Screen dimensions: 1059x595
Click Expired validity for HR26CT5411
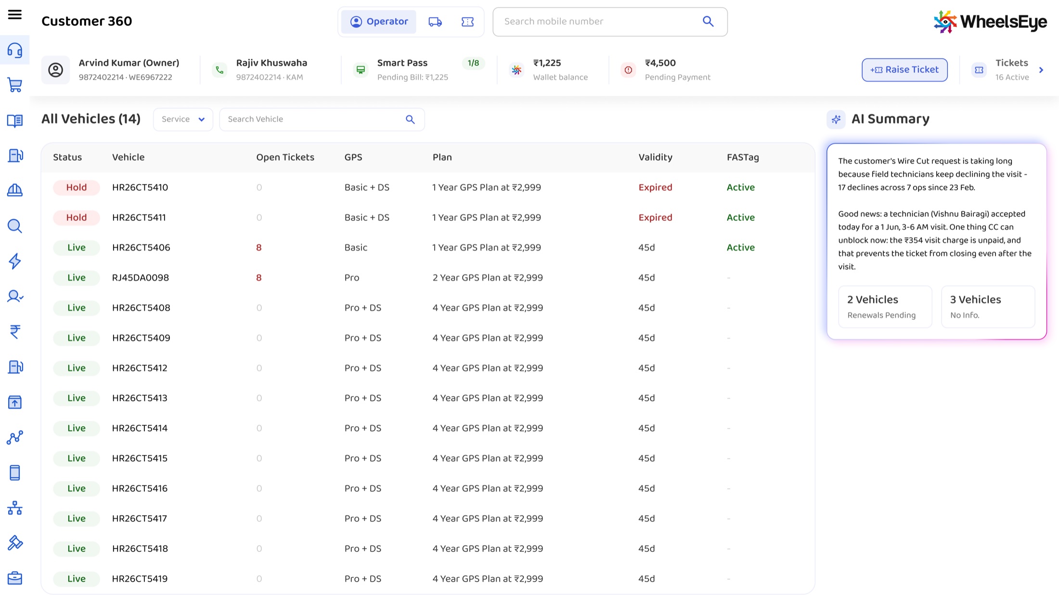point(655,217)
